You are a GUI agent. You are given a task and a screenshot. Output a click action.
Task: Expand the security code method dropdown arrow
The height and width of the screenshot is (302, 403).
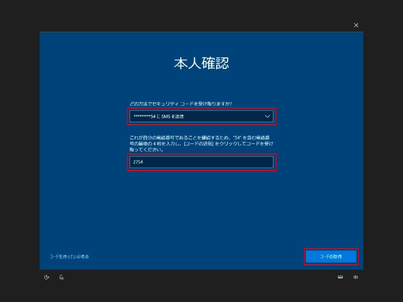click(267, 116)
